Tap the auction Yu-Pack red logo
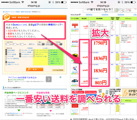The image size is (137, 120). (75, 106)
